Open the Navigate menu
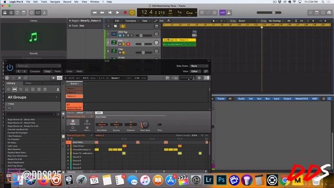This screenshot has width=334, height=188. pos(55,2)
